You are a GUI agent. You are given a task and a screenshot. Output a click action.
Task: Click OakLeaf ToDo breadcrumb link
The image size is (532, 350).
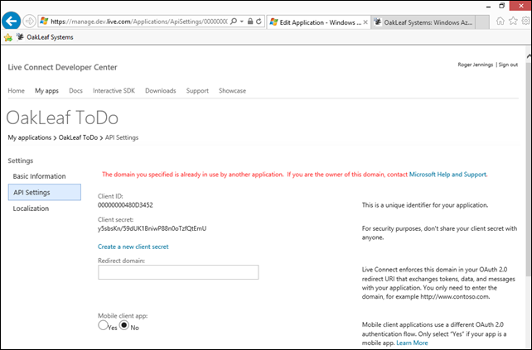point(78,137)
